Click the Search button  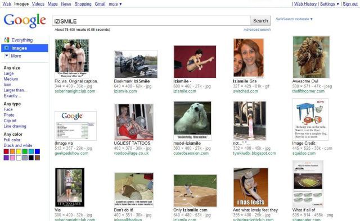[260, 21]
